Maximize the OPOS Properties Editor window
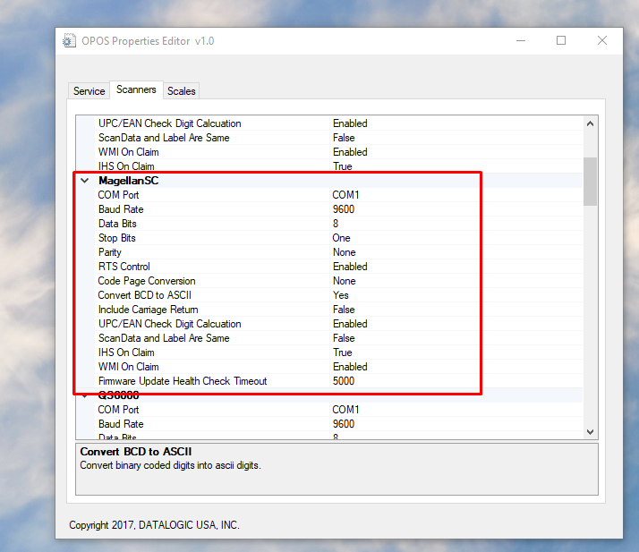The width and height of the screenshot is (639, 552). coord(561,40)
